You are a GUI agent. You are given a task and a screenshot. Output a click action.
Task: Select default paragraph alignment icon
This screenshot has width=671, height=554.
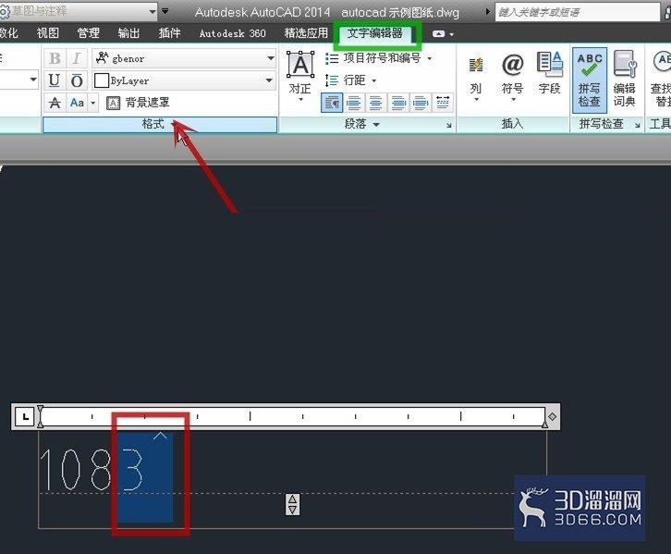click(332, 103)
